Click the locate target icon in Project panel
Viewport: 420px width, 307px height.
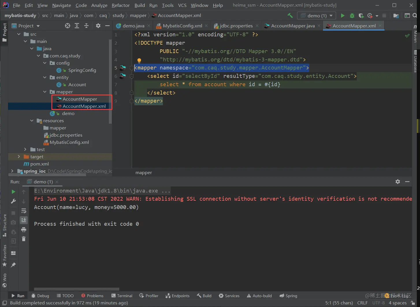point(68,26)
